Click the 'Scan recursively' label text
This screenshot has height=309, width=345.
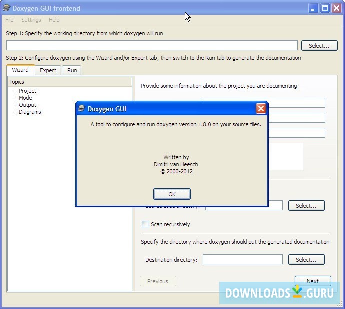[x=170, y=224]
